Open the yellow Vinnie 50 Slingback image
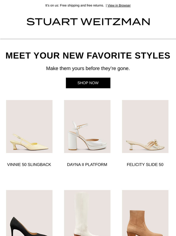The height and width of the screenshot is (236, 176). [x=29, y=127]
